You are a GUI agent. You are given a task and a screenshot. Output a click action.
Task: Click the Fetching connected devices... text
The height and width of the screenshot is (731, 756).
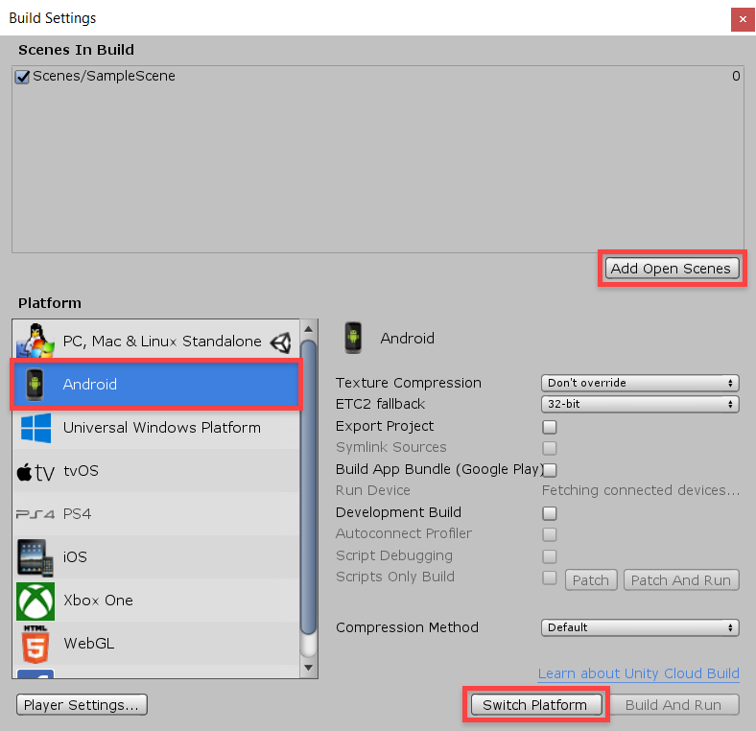point(640,490)
